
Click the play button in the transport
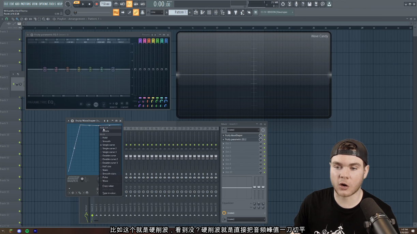(83, 4)
